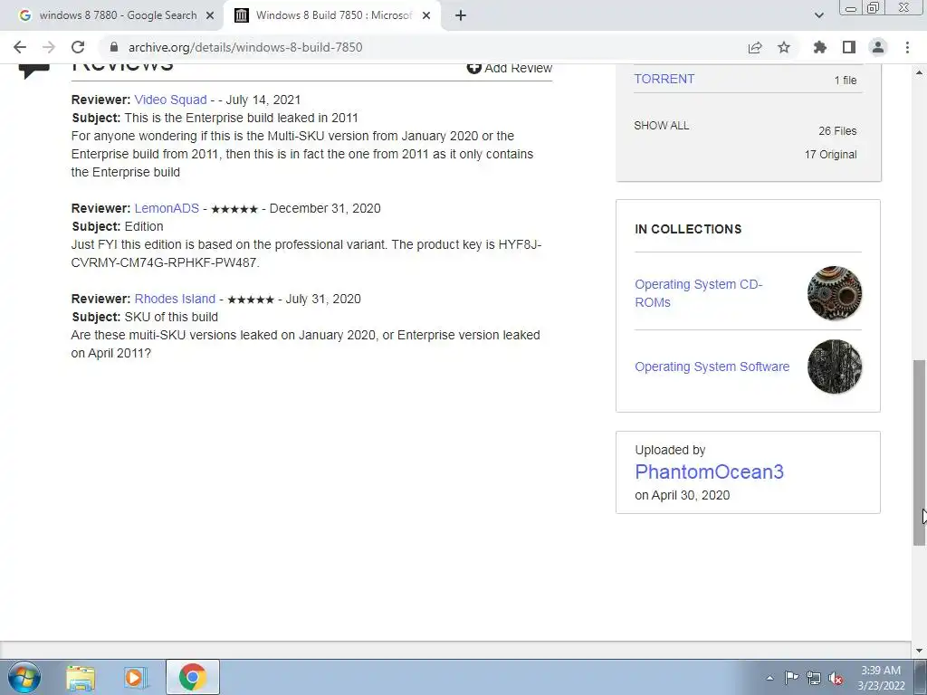927x695 pixels.
Task: Click 'Enterprise build leaked in 2011' subject
Action: (241, 118)
